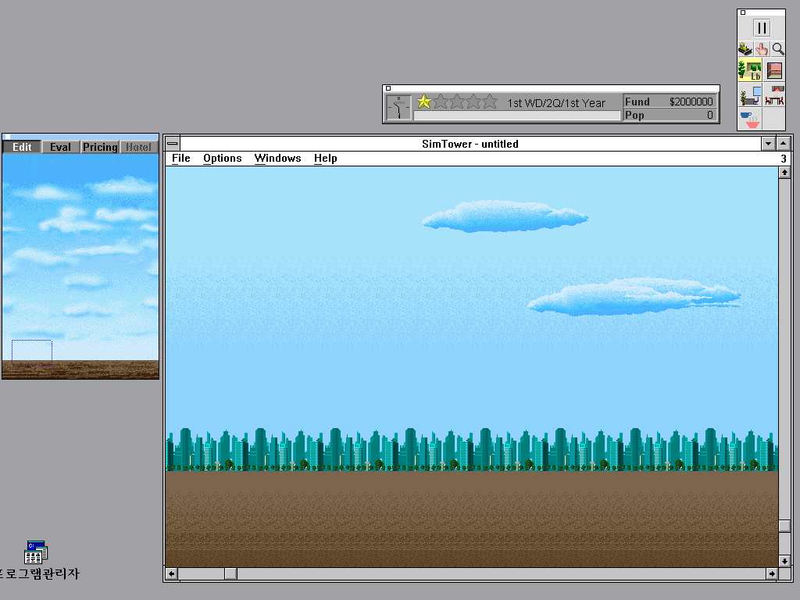Select the bulldozer demolish tool

[745, 49]
